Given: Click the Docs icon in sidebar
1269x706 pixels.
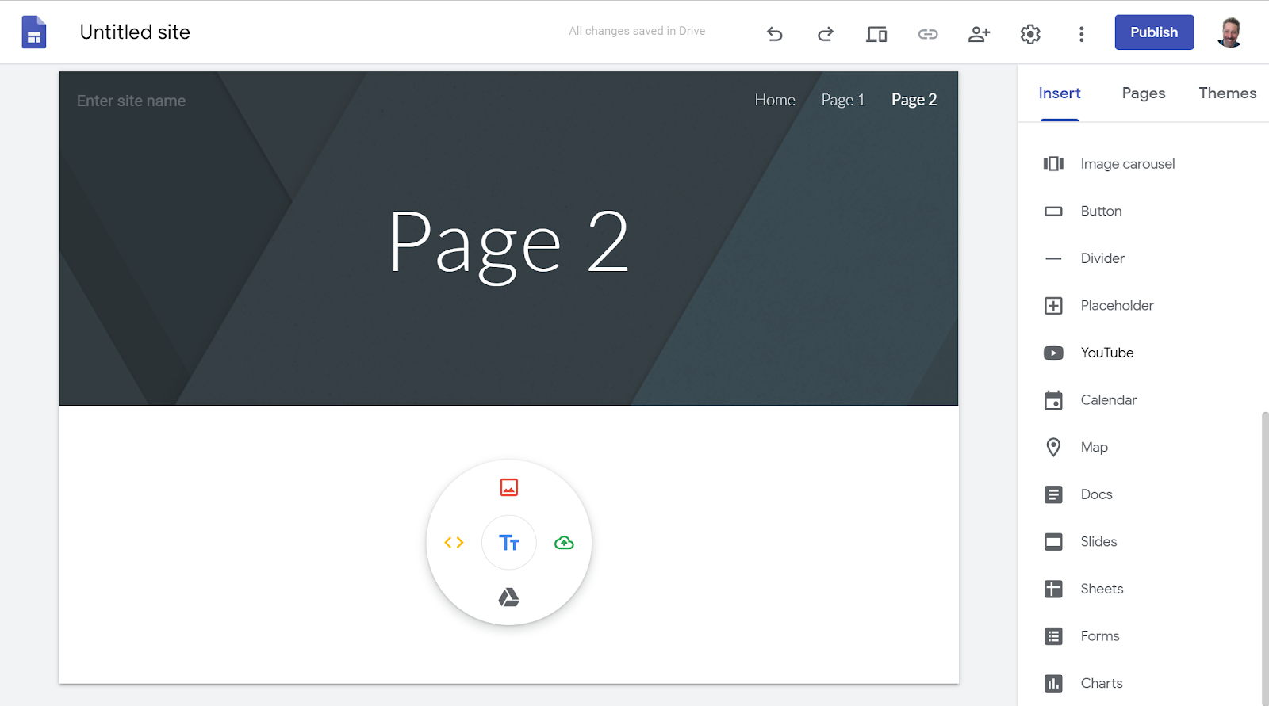Looking at the screenshot, I should pos(1053,494).
